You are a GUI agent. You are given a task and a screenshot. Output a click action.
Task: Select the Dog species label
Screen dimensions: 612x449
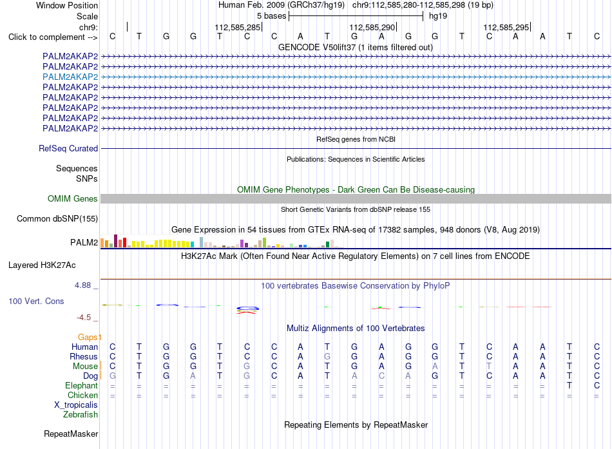[91, 376]
